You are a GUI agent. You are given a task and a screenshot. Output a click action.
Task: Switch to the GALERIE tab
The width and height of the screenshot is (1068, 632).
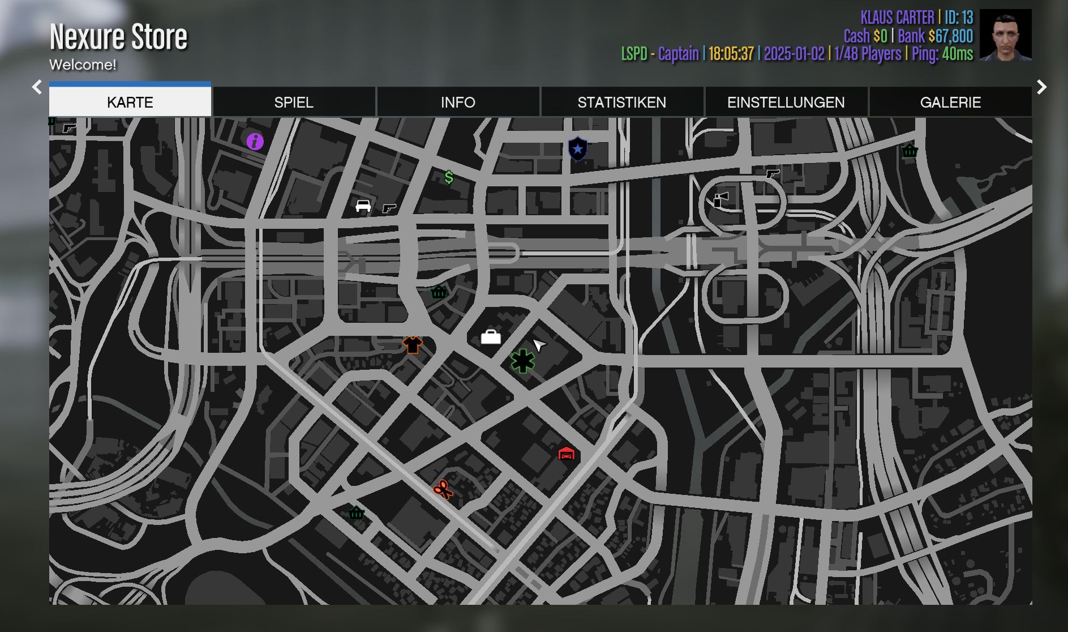pos(950,102)
